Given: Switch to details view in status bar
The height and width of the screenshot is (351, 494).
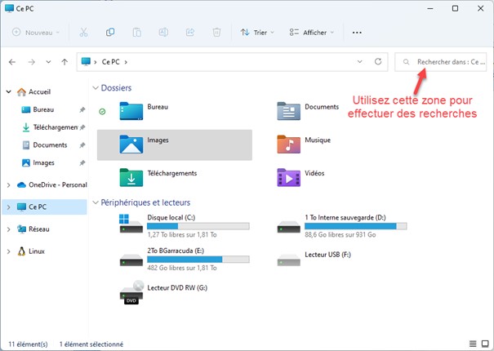Looking at the screenshot, I should pos(473,344).
